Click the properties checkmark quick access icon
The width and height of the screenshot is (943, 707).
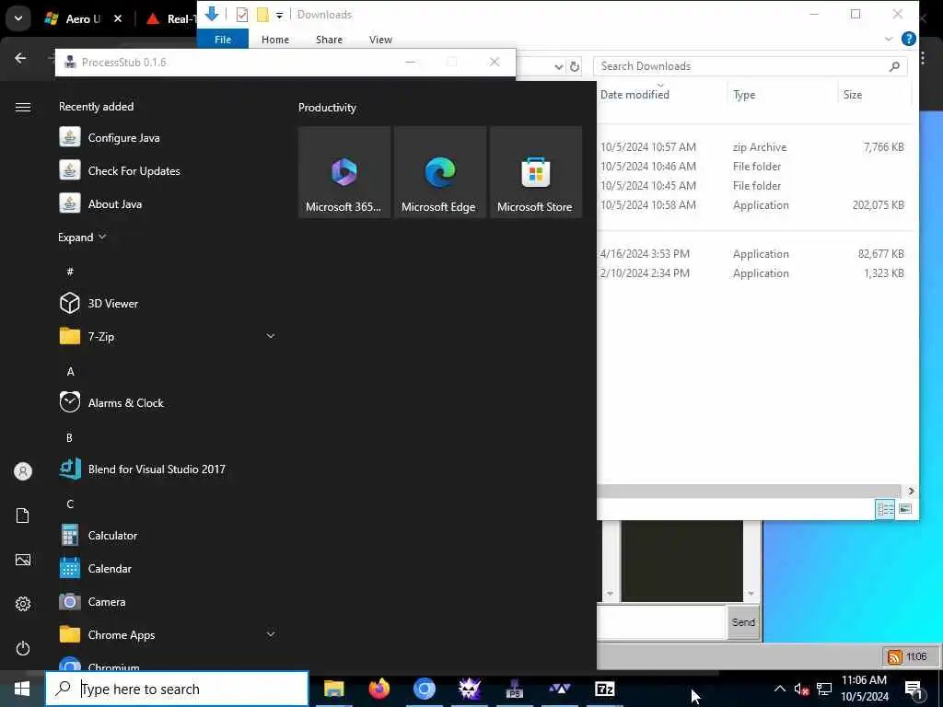(x=242, y=15)
